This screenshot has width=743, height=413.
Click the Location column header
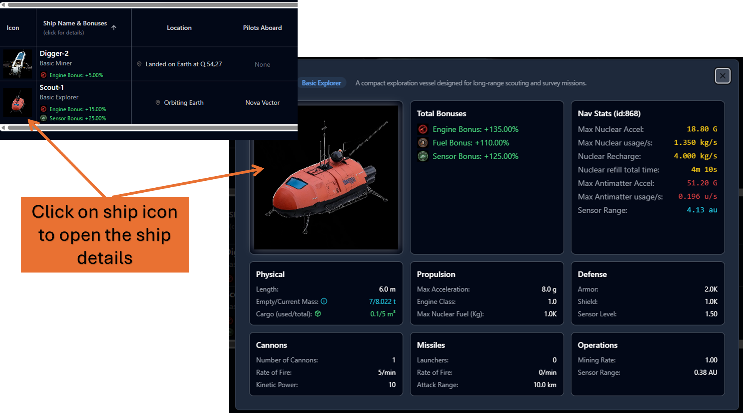pos(179,28)
